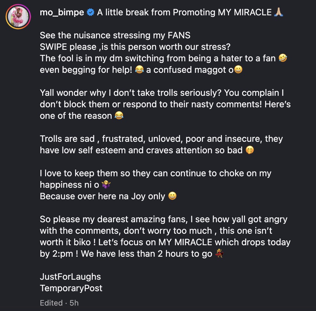The height and width of the screenshot is (311, 316).
Task: Click 'MY MIRACLE' in the first caption line
Action: point(245,12)
